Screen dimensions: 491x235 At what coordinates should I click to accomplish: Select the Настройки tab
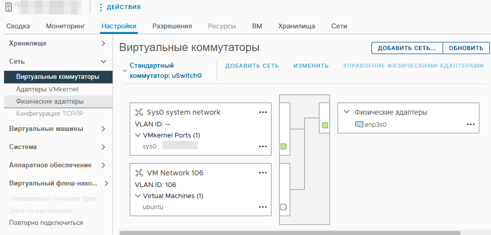pos(119,26)
